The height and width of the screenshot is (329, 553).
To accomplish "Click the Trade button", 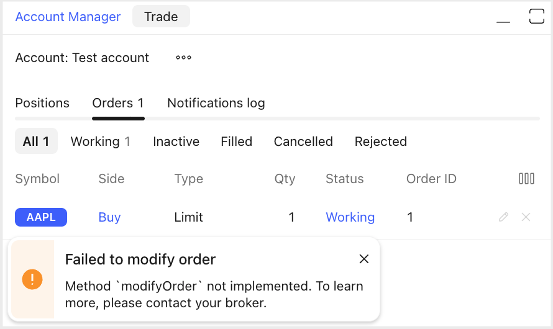I will tap(161, 17).
